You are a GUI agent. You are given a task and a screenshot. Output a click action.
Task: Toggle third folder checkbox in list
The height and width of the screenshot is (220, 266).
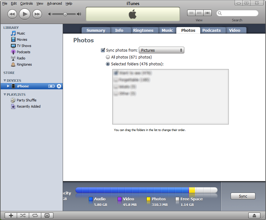[x=116, y=87]
